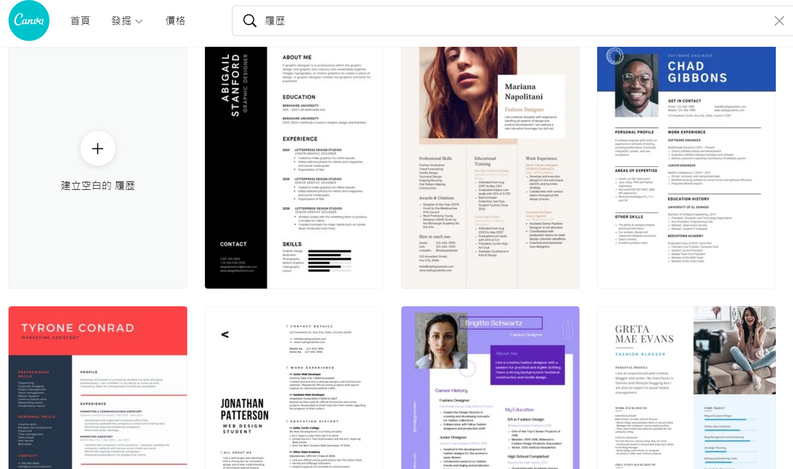Go to 首頁 home page
This screenshot has height=469, width=793.
point(80,21)
